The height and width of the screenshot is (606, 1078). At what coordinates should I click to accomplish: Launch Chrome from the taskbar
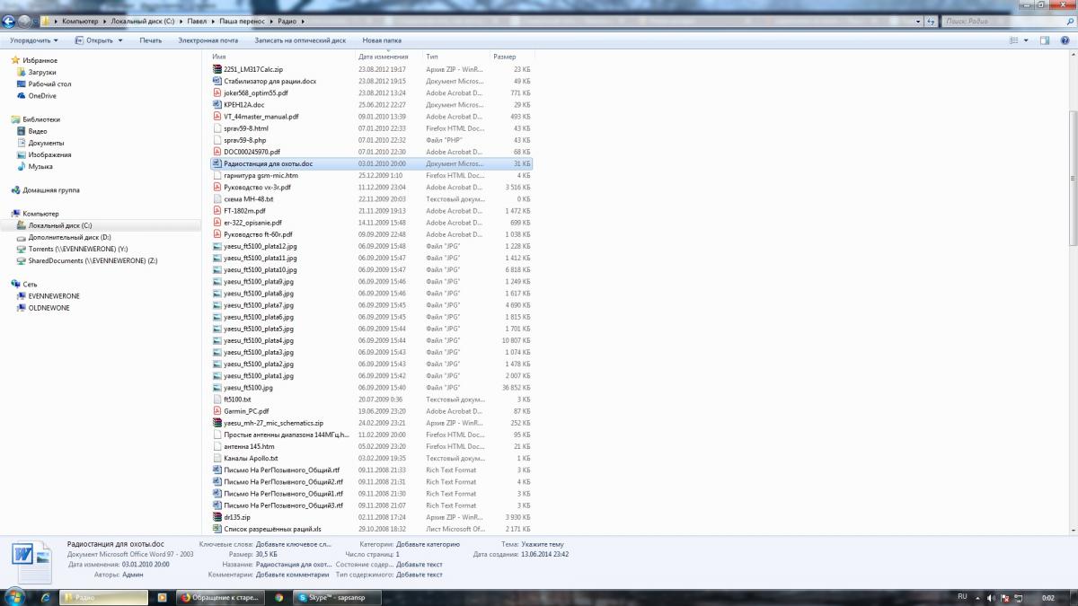(279, 597)
